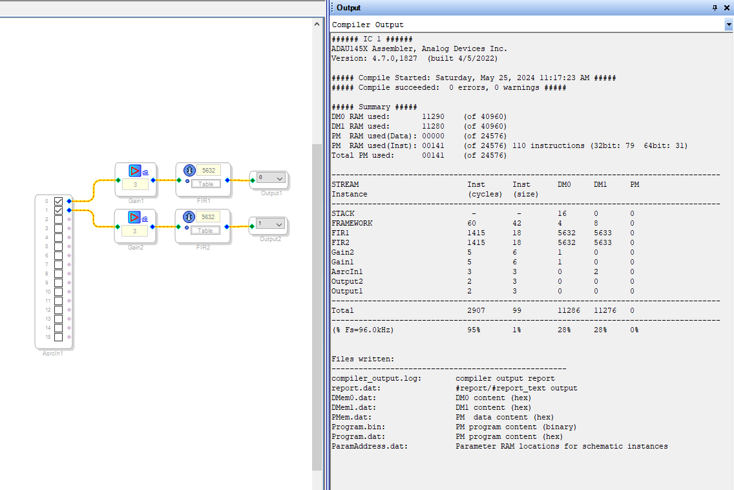This screenshot has height=490, width=734.
Task: Select the AsrcIn1 block label
Action: [53, 354]
